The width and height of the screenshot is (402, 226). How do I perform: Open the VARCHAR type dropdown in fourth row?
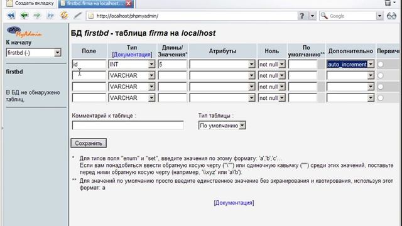(131, 98)
